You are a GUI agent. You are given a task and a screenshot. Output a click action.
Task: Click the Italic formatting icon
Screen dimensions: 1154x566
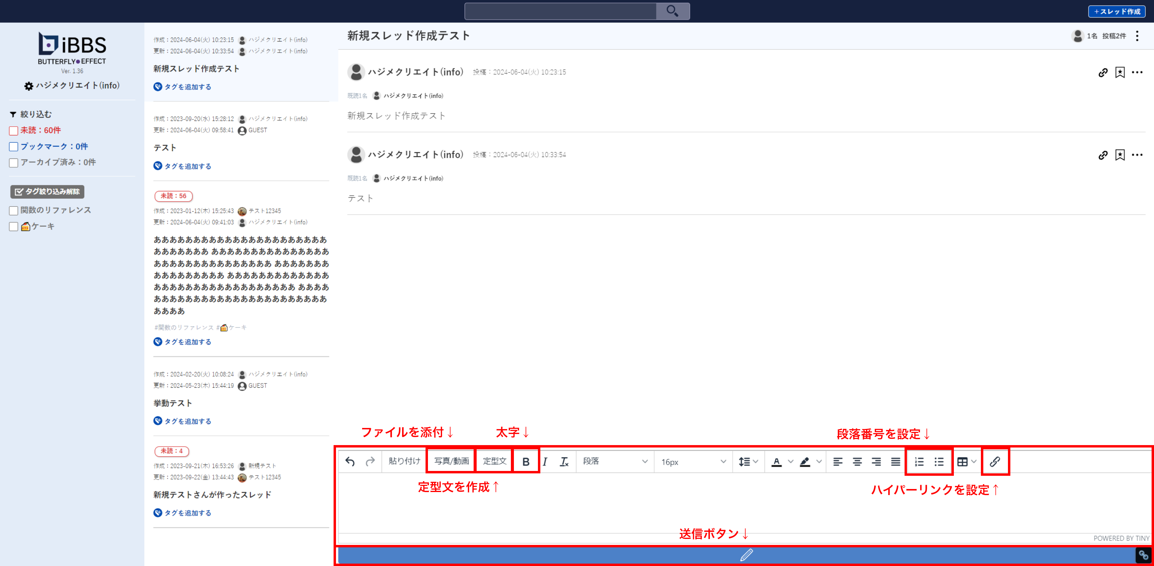(x=545, y=462)
